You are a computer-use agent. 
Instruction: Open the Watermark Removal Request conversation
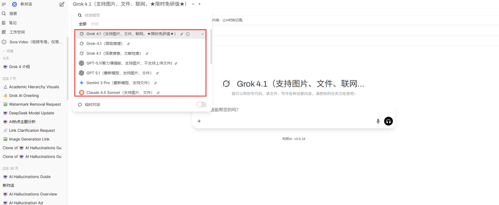click(x=32, y=104)
